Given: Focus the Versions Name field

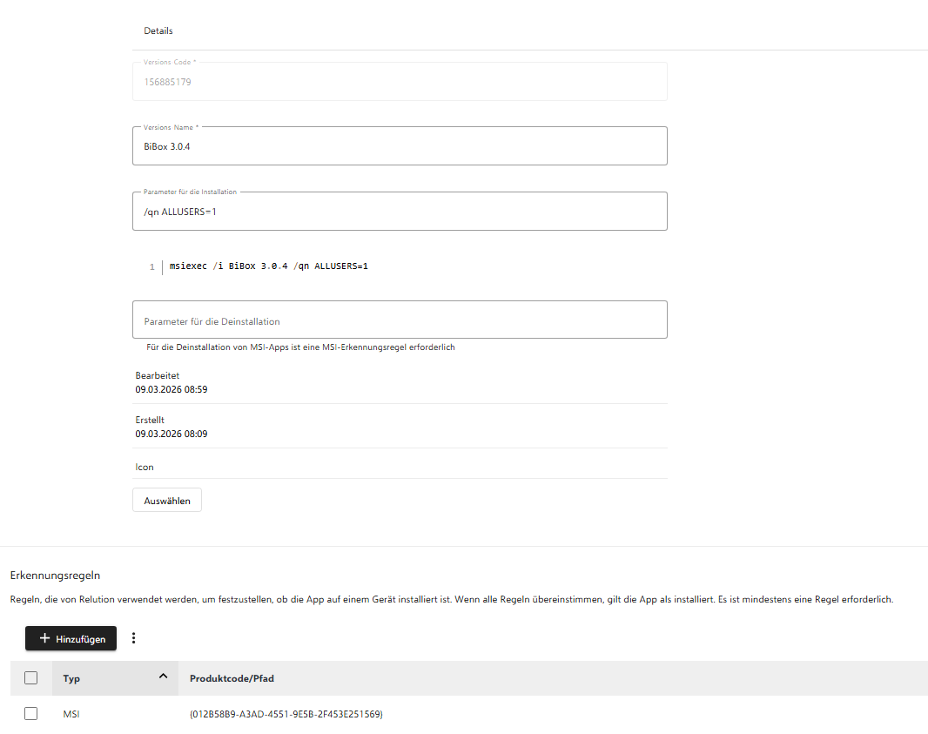Looking at the screenshot, I should pos(400,146).
